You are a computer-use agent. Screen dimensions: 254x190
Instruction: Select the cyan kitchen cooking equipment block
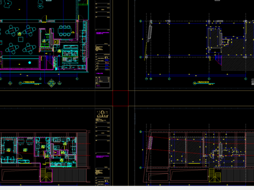pyautogui.click(x=70, y=54)
